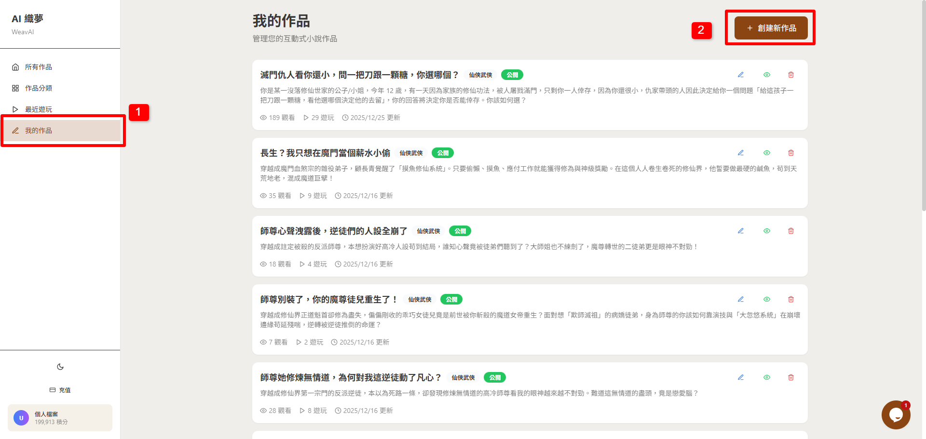This screenshot has height=439, width=926.
Task: Click the chat notification badge
Action: click(x=906, y=405)
